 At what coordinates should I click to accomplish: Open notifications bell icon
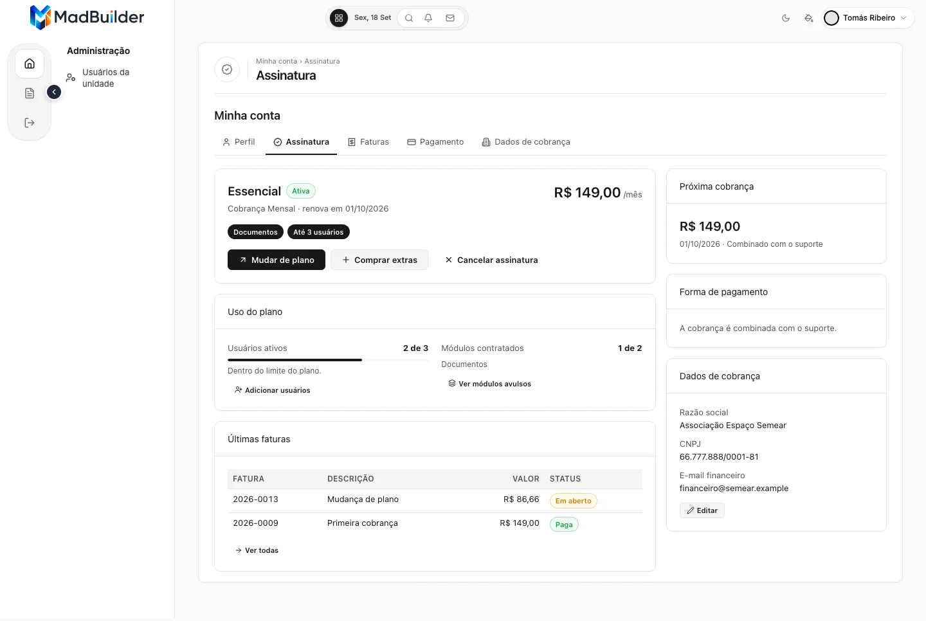point(428,18)
